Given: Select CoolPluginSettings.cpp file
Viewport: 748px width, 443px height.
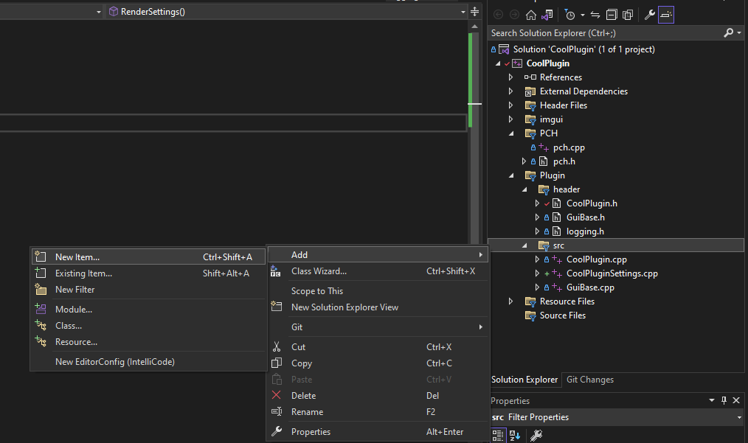Looking at the screenshot, I should click(612, 273).
